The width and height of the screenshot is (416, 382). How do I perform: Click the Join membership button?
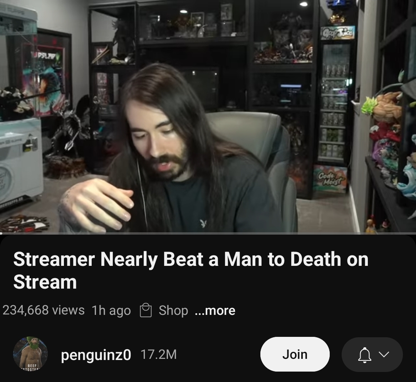click(x=295, y=354)
